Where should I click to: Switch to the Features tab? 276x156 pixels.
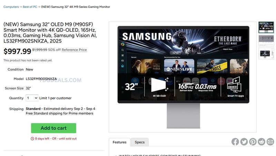[119, 142]
